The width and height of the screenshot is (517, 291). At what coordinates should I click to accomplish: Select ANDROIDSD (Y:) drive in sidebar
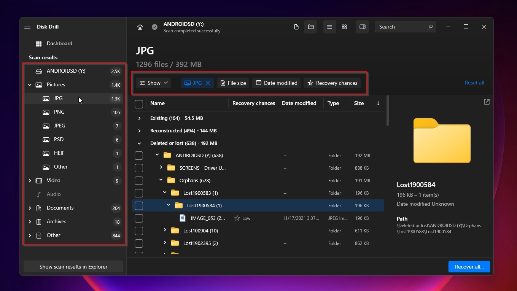tap(73, 71)
